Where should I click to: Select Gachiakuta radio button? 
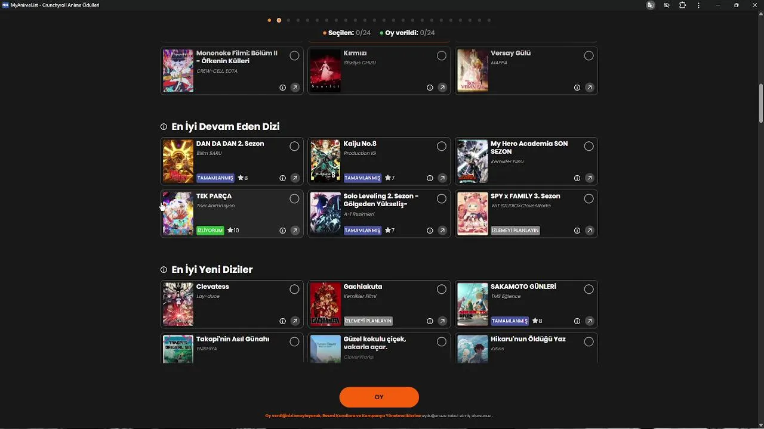click(x=442, y=289)
